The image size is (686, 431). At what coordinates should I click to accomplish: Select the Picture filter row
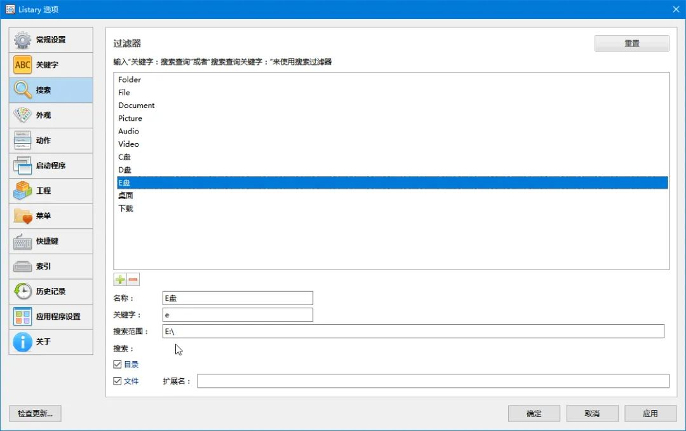(393, 118)
